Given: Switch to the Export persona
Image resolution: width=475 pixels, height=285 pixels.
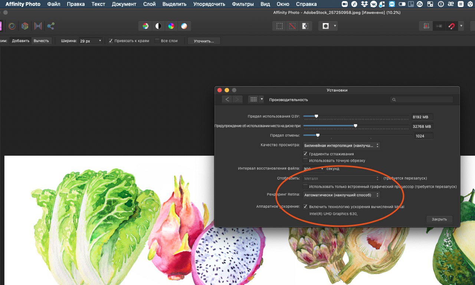Looking at the screenshot, I should point(51,26).
